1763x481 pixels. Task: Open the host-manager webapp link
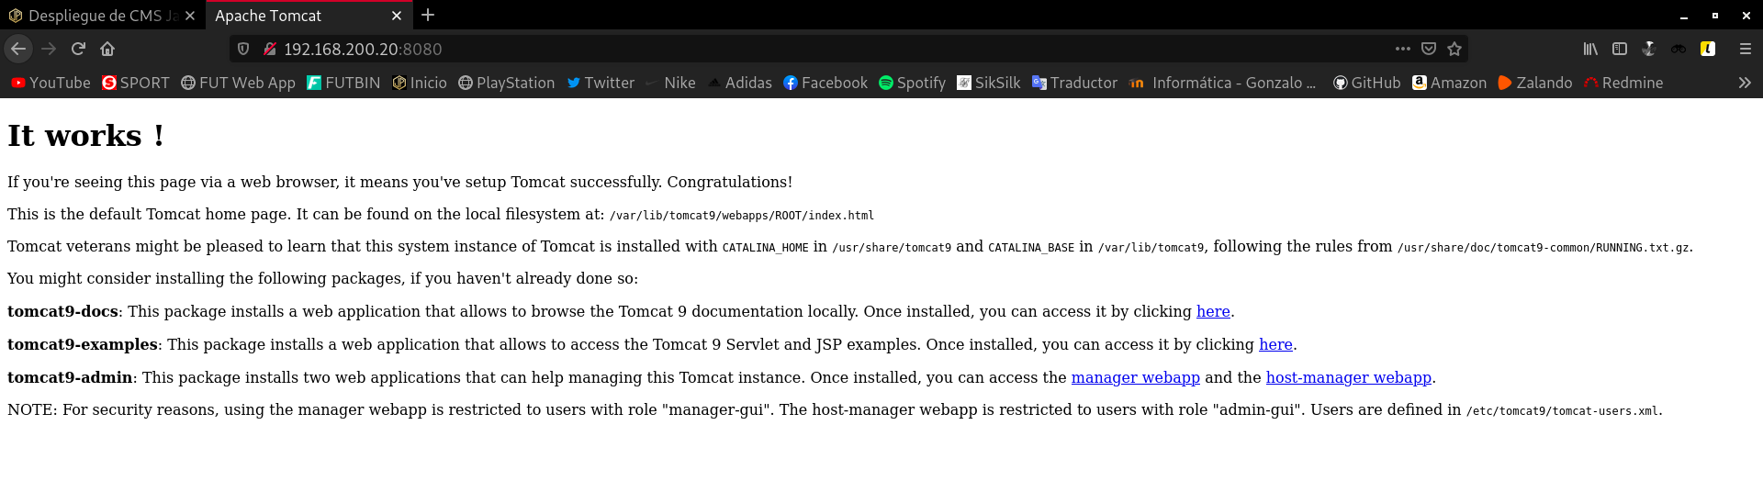click(x=1349, y=377)
